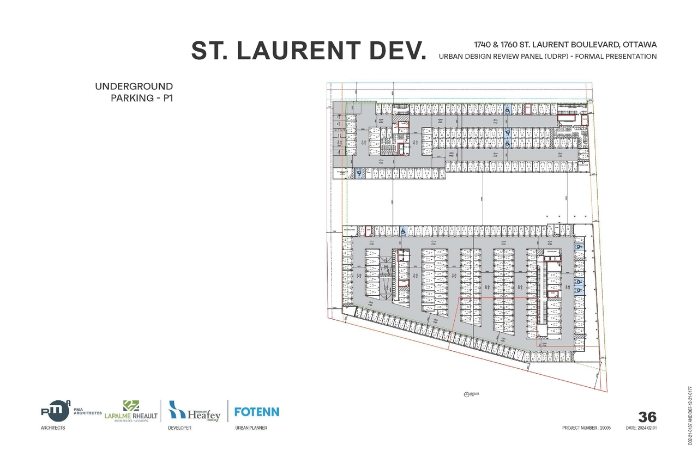698x451 pixels.
Task: Click the FOTENN logo
Action: 257,411
